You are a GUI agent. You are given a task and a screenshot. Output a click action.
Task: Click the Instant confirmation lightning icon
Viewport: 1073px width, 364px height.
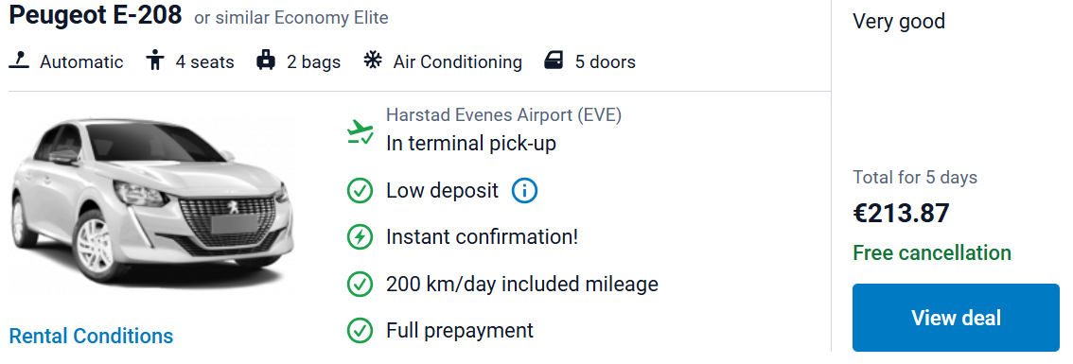pyautogui.click(x=360, y=237)
